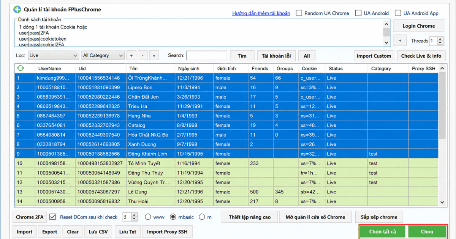Screen dimensions: 456x239
Task: Click the v category button
Action: coord(154,56)
